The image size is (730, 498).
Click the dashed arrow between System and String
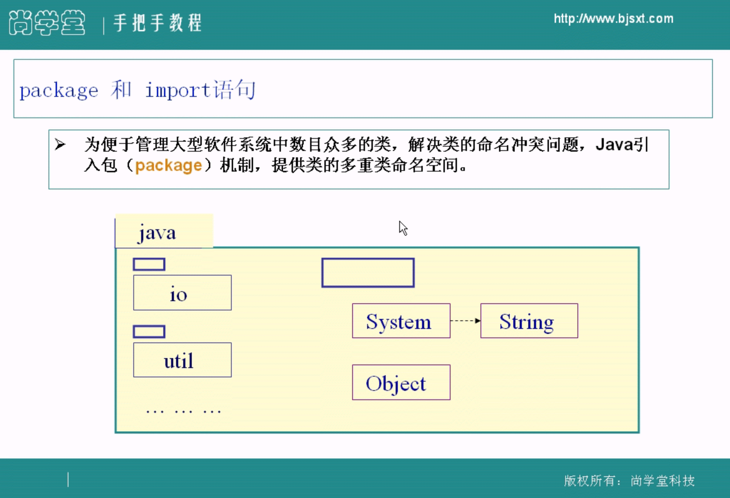(x=465, y=321)
